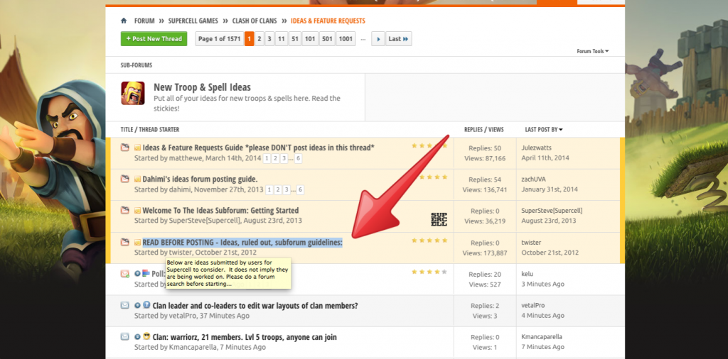Sort threads by the Replies column header
Viewport: 728px width, 359px height.
473,130
